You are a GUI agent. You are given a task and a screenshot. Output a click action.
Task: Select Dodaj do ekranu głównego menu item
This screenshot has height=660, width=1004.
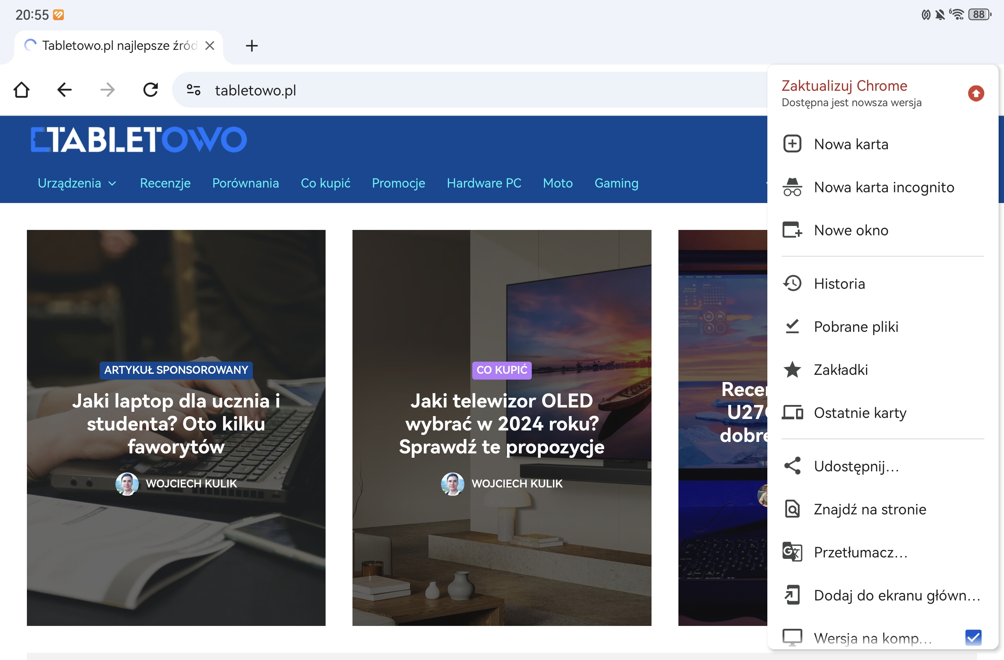(x=882, y=595)
